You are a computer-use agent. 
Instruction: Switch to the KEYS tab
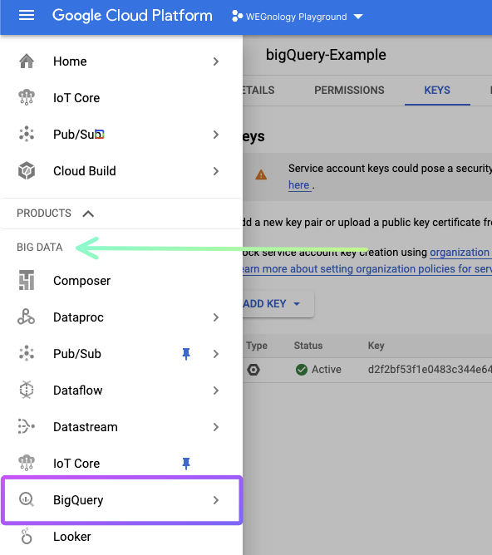tap(437, 91)
